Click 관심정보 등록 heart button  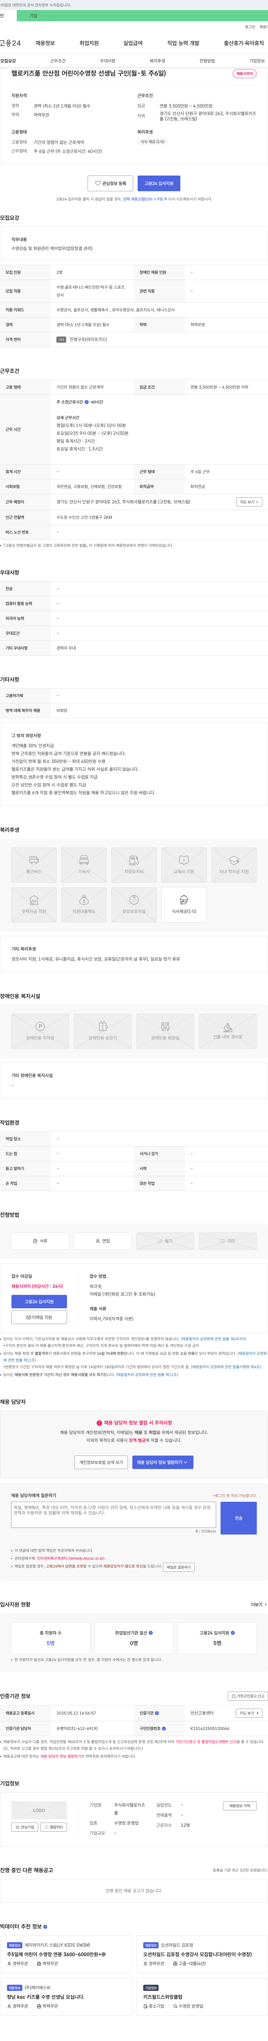tap(111, 183)
